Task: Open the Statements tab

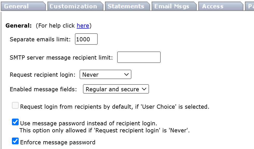Action: point(126,6)
